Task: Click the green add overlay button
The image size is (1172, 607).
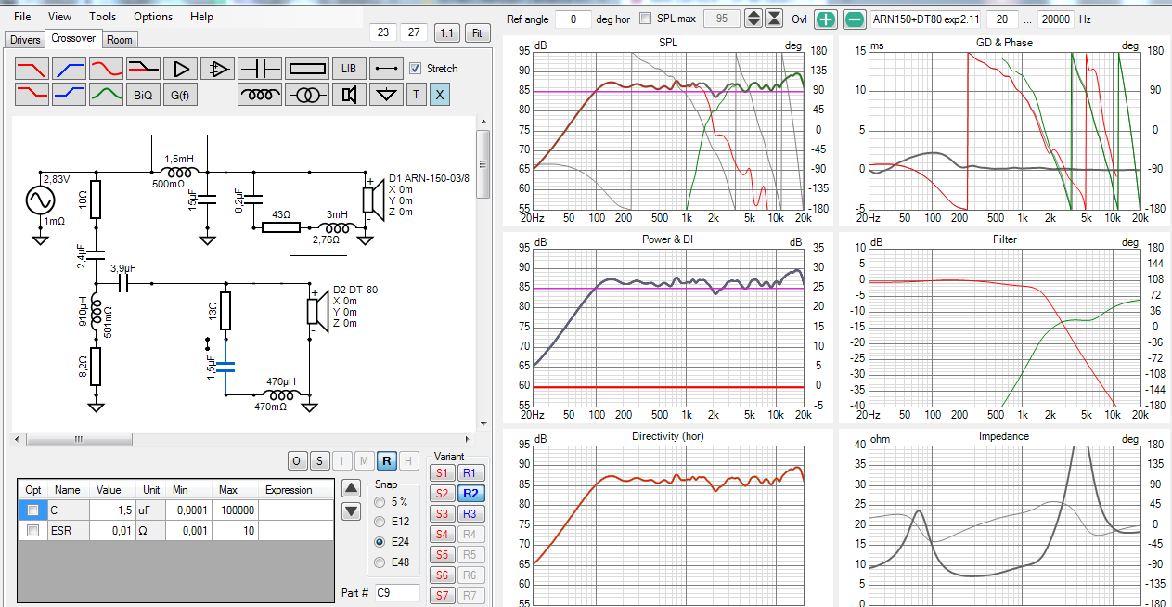Action: pos(826,19)
